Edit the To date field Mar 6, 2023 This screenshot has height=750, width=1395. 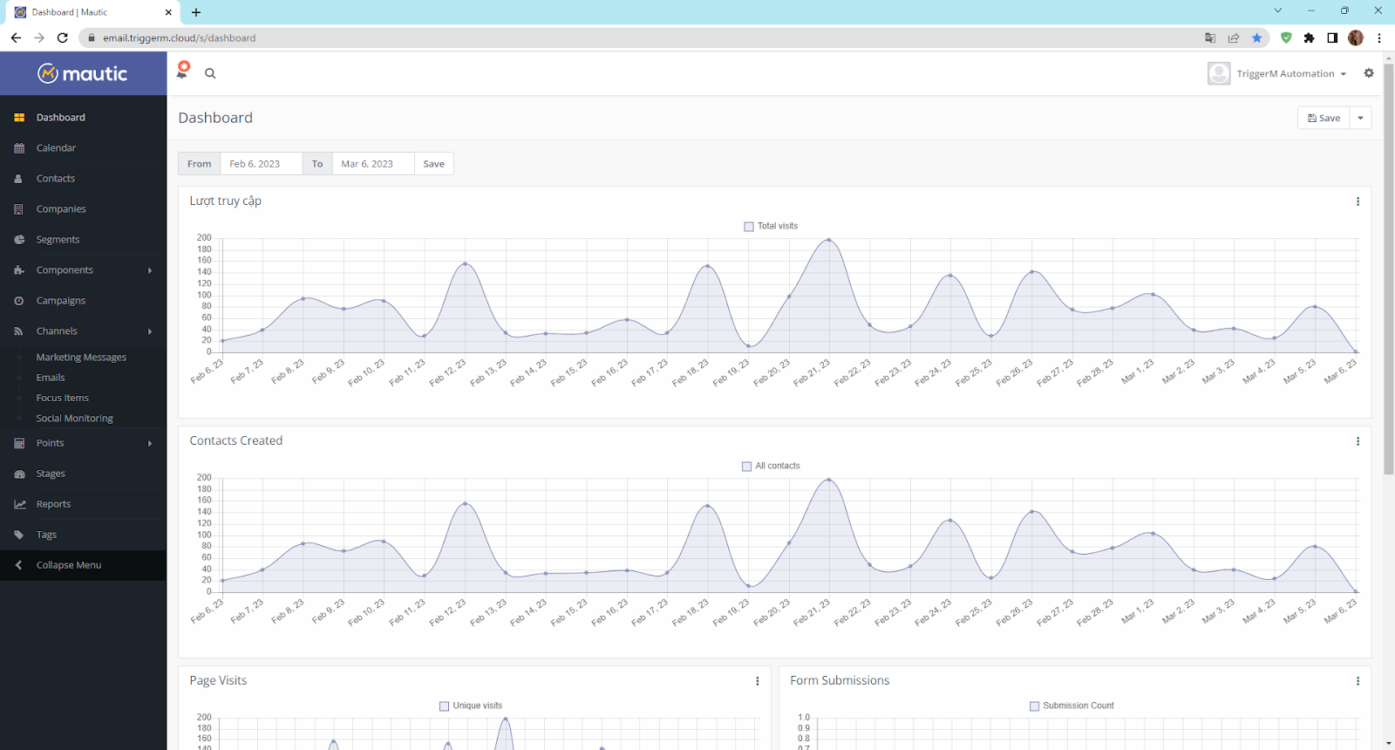372,164
